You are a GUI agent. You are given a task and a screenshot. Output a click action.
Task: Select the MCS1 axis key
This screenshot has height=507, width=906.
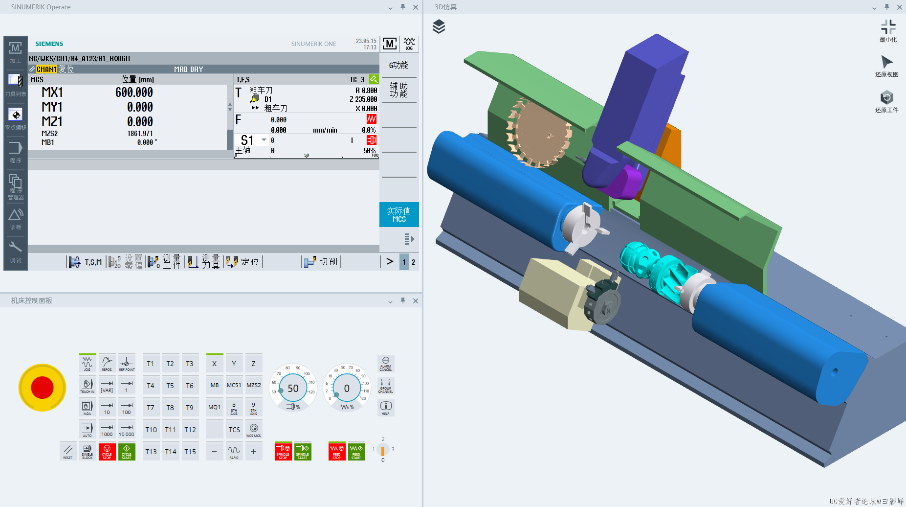tap(234, 386)
